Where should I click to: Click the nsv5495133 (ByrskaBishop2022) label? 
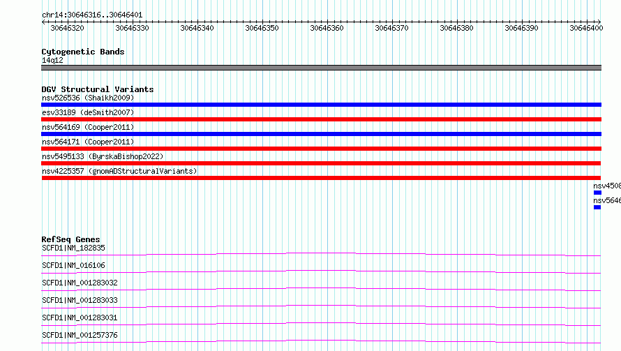(x=103, y=156)
